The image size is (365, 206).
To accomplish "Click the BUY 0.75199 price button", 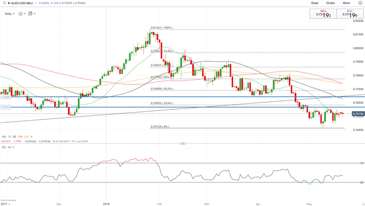I will coord(350,14).
